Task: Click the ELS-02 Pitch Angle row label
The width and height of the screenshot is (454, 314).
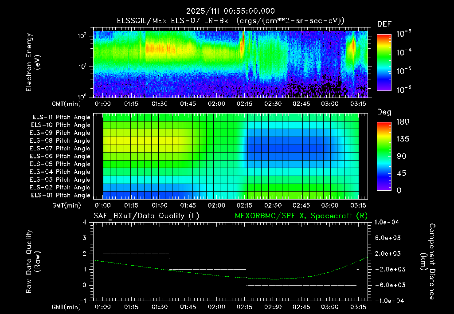Action: 60,188
